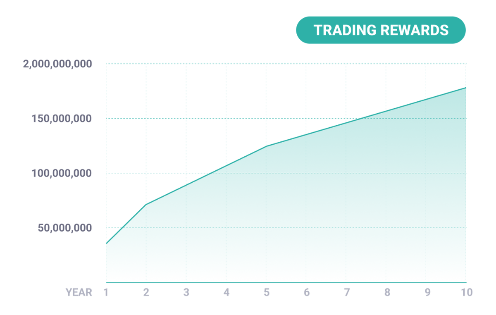Click year 8 on the x-axis

click(x=386, y=293)
